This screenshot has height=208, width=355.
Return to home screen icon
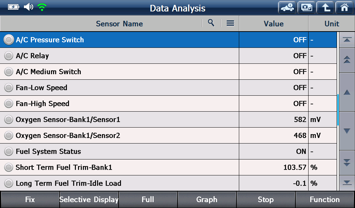344,8
